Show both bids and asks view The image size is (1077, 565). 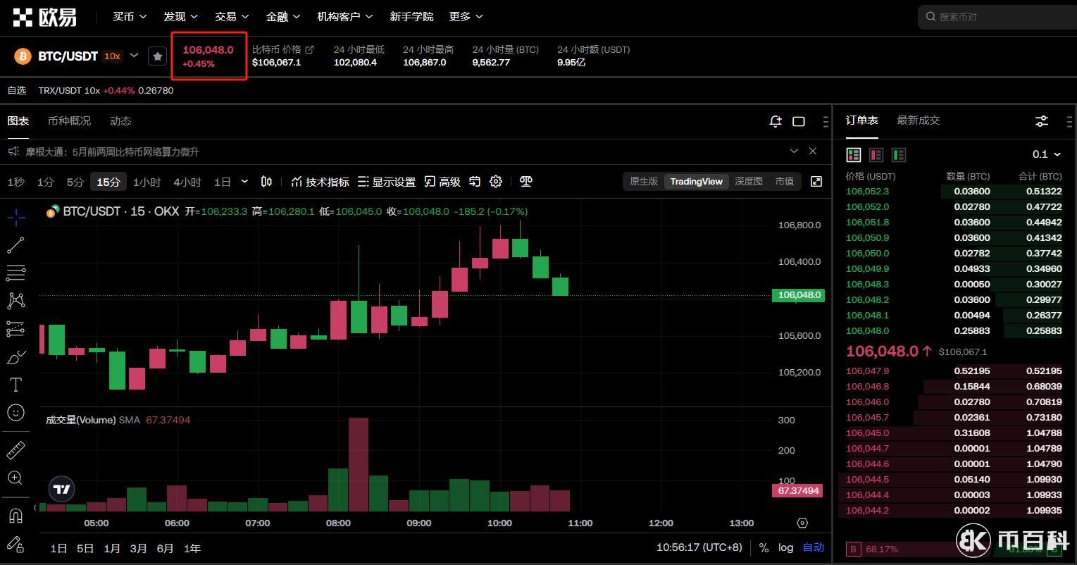(x=854, y=154)
